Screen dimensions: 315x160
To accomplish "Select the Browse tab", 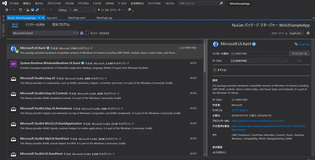I will pos(15,24).
